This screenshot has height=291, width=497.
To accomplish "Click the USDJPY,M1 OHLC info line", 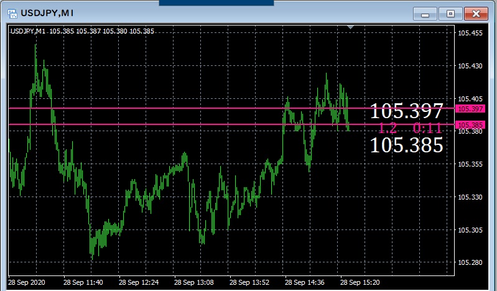I will (x=82, y=31).
